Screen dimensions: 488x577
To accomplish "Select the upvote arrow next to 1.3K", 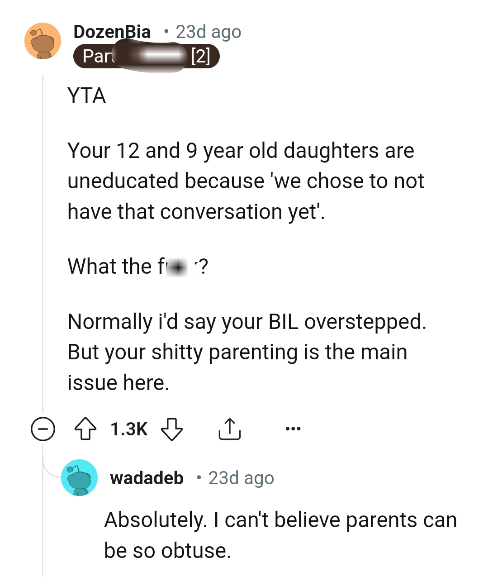I will (x=86, y=429).
